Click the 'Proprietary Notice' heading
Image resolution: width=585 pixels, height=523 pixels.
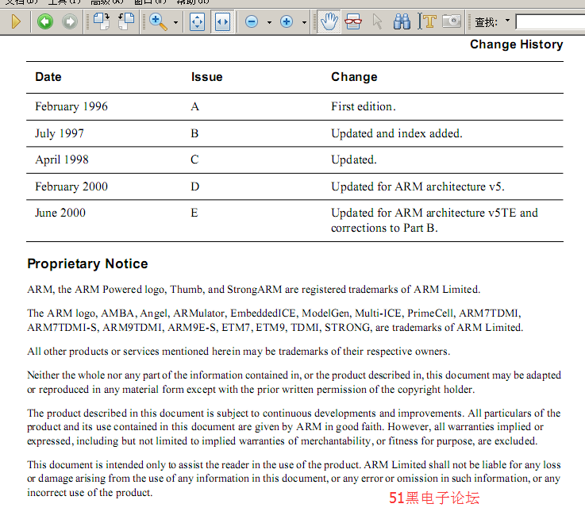click(87, 263)
